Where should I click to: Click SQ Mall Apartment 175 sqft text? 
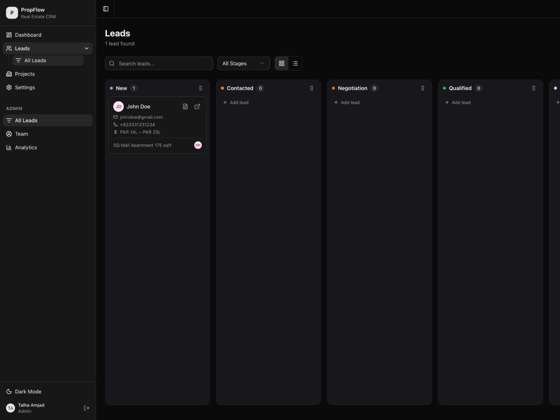[x=142, y=146]
